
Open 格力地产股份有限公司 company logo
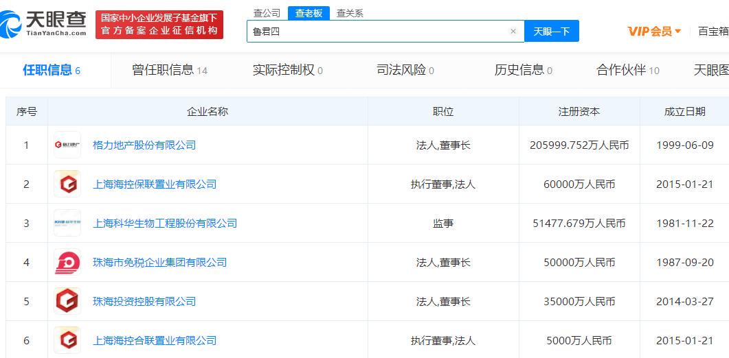pos(67,145)
